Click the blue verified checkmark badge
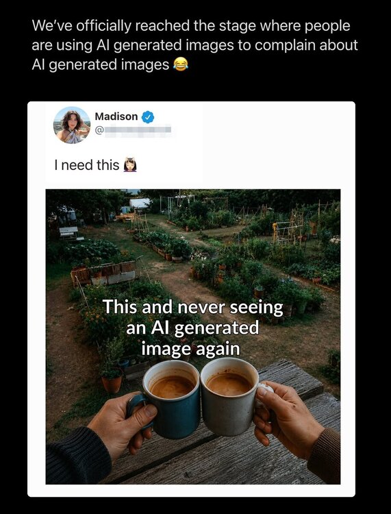The height and width of the screenshot is (514, 391). tap(148, 117)
